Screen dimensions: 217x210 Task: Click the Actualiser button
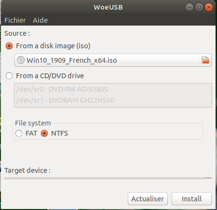(x=148, y=199)
